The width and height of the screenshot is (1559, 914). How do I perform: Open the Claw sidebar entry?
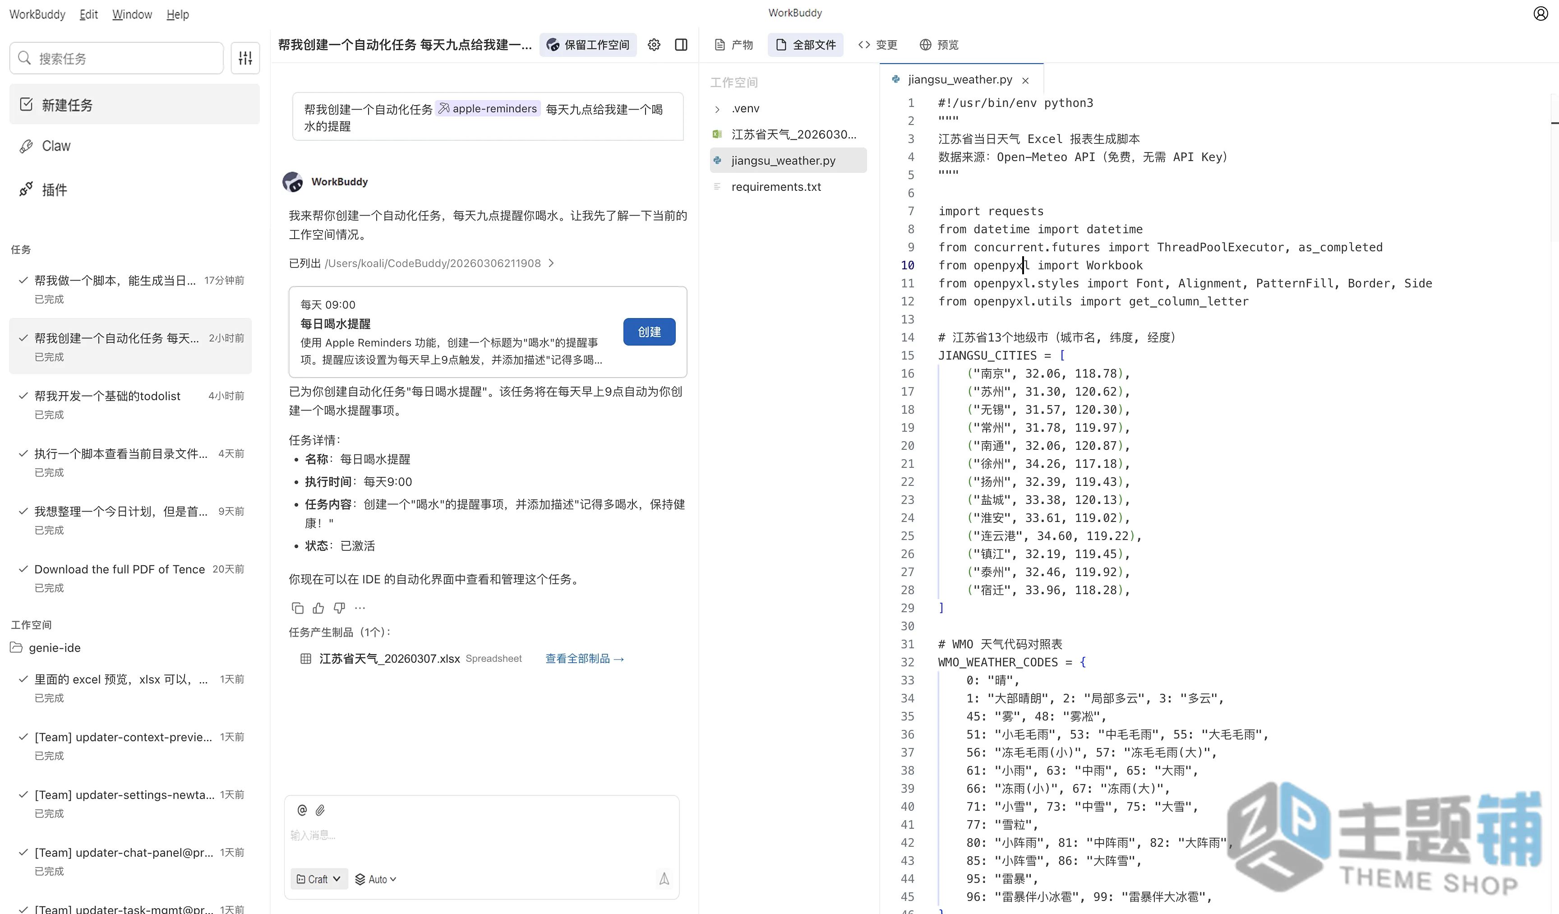tap(134, 146)
